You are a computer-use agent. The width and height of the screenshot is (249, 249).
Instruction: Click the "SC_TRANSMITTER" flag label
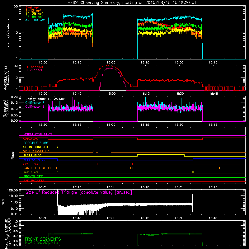pos(36,151)
